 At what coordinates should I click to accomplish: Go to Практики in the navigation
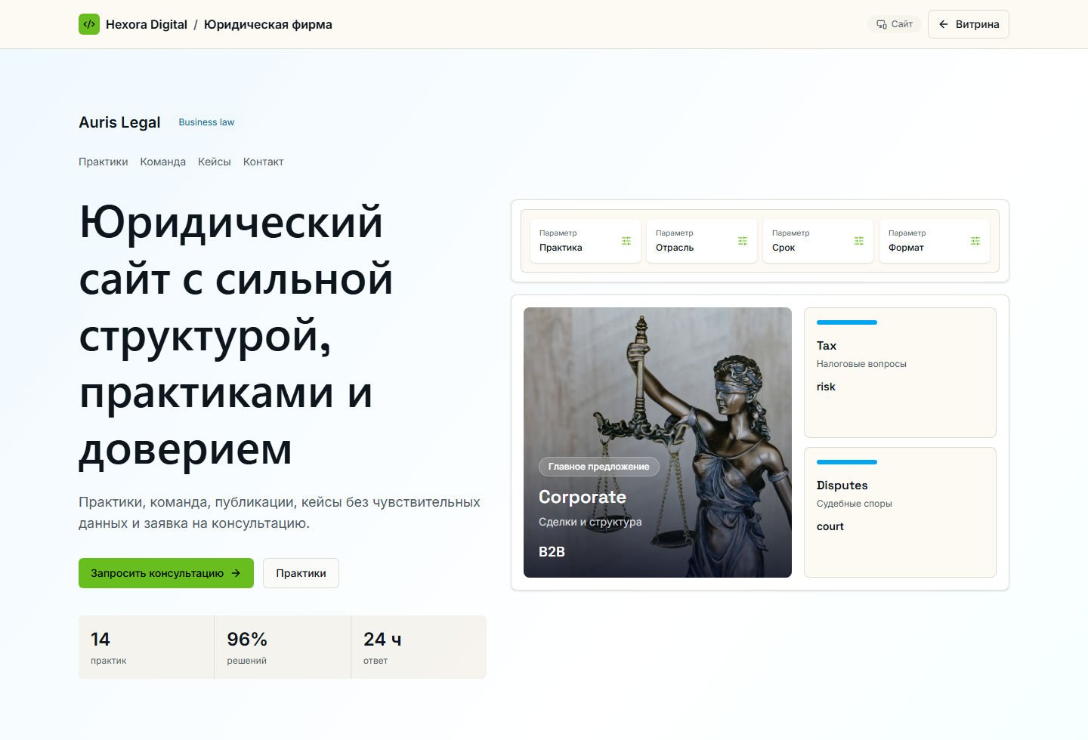pos(104,162)
